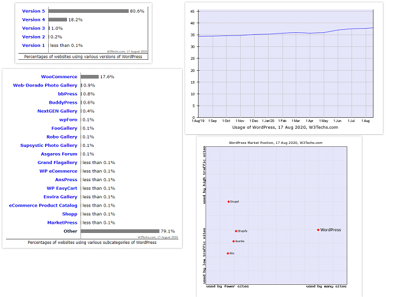This screenshot has height=297, width=396.
Task: Click the 0.9% Web-Dorado percentage
Action: click(89, 85)
